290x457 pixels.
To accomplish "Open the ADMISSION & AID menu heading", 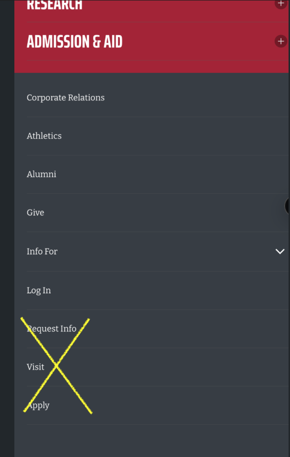I will point(75,42).
